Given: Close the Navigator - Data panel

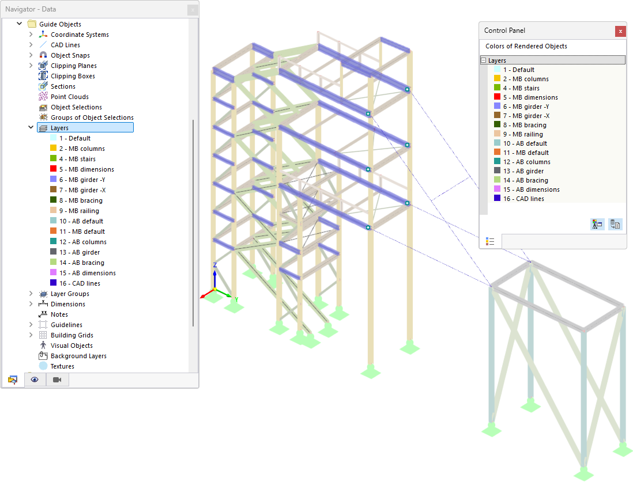Looking at the screenshot, I should 193,10.
